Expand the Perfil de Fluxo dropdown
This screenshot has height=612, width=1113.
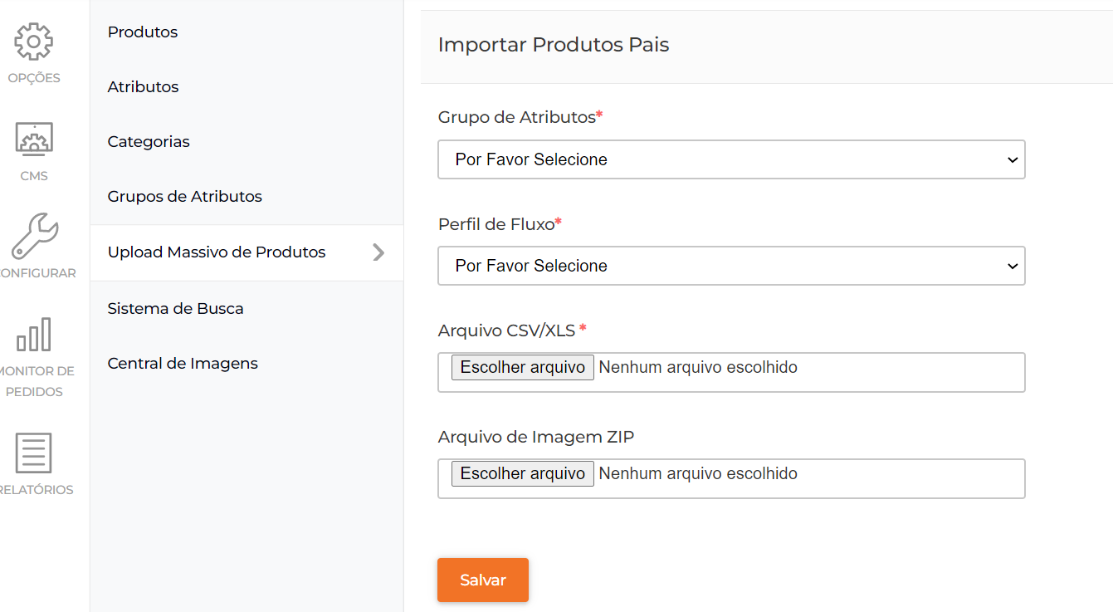point(731,266)
